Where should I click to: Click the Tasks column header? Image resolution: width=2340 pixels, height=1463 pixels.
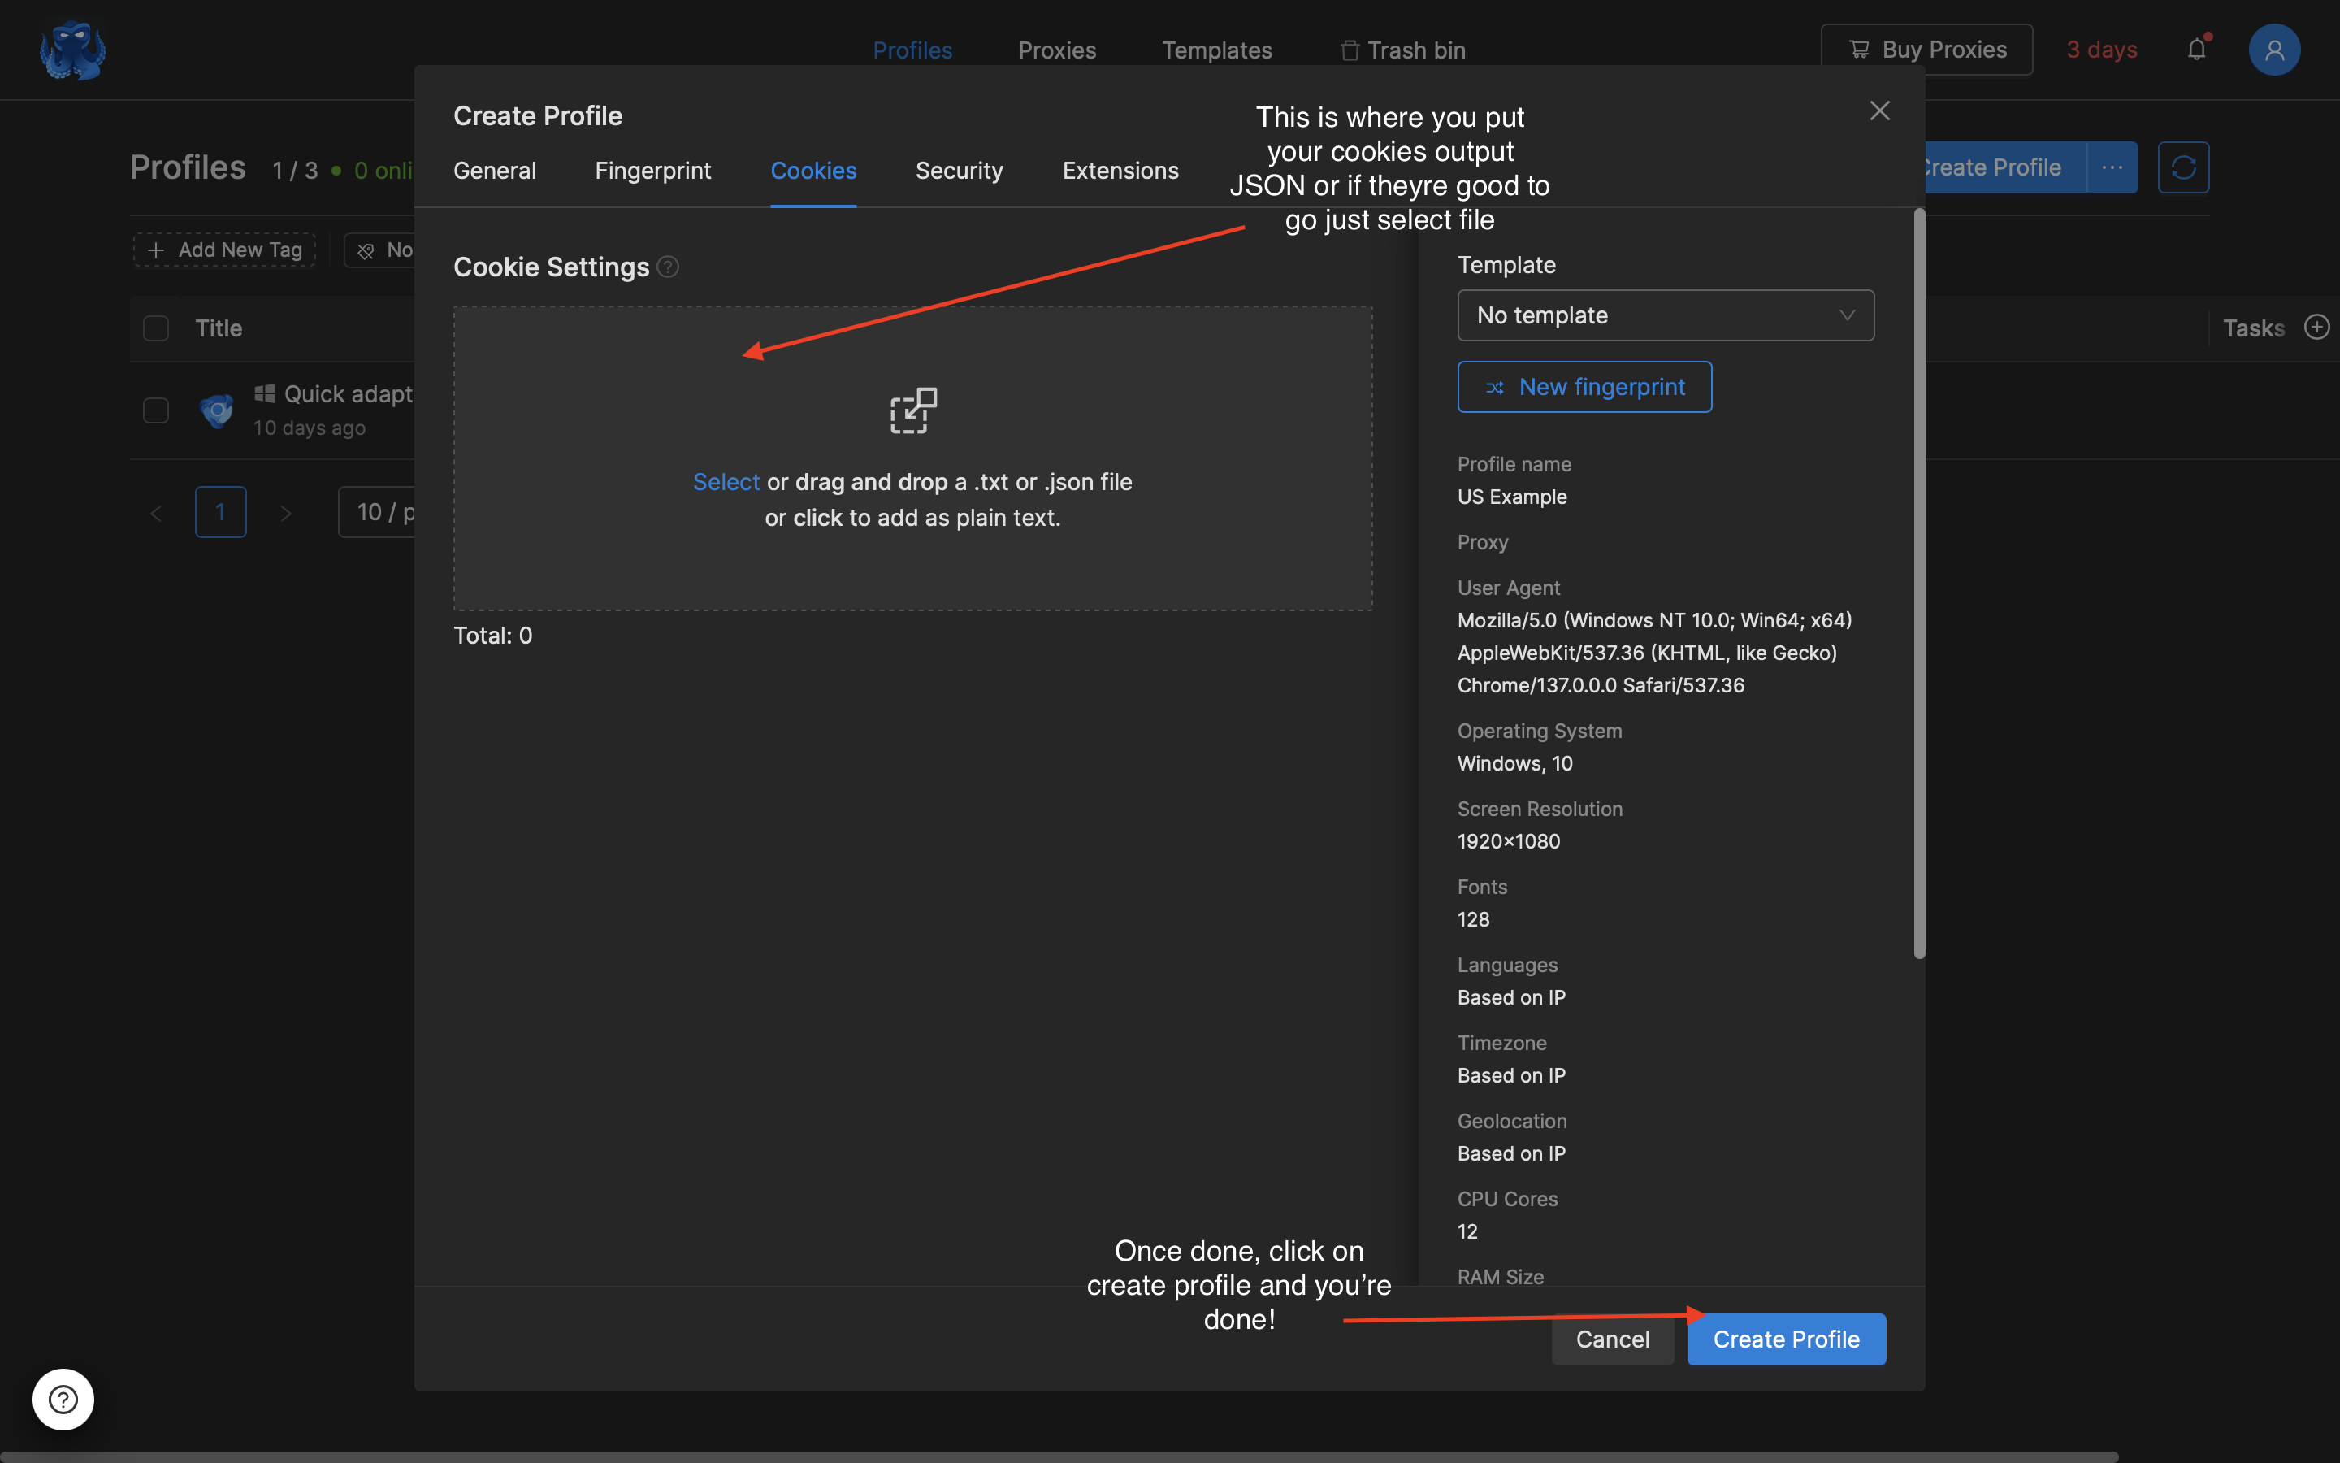[x=2253, y=328]
